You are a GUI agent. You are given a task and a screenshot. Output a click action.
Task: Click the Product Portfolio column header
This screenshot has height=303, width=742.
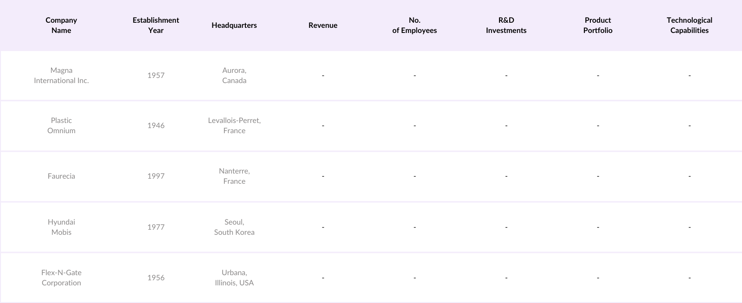[x=598, y=25]
